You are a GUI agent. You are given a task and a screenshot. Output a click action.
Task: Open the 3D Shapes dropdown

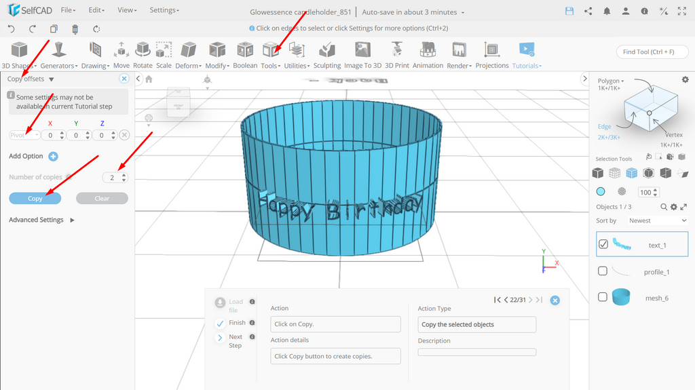(x=19, y=55)
